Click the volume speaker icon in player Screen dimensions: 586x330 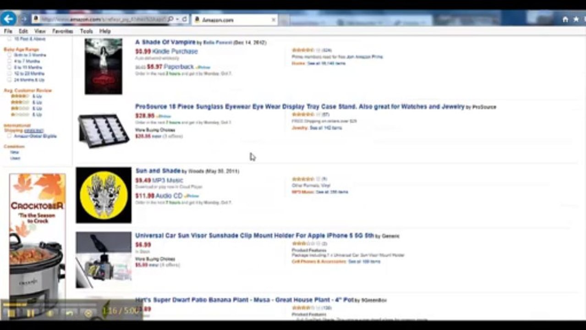(x=50, y=313)
